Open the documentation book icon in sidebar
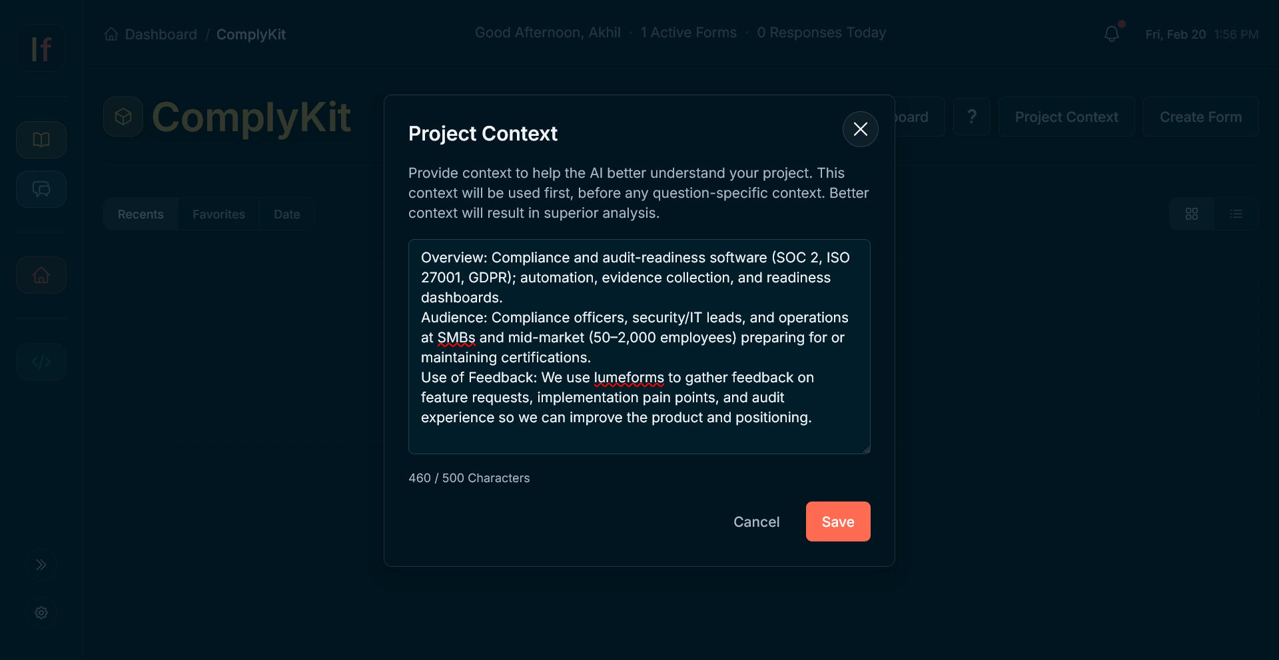 pyautogui.click(x=41, y=140)
